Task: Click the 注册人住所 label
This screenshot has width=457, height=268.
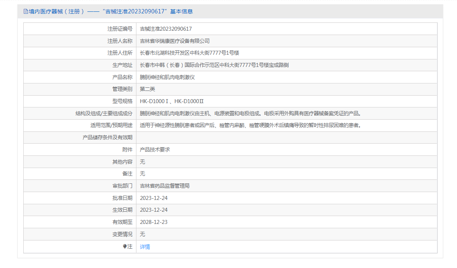Action: click(120, 53)
